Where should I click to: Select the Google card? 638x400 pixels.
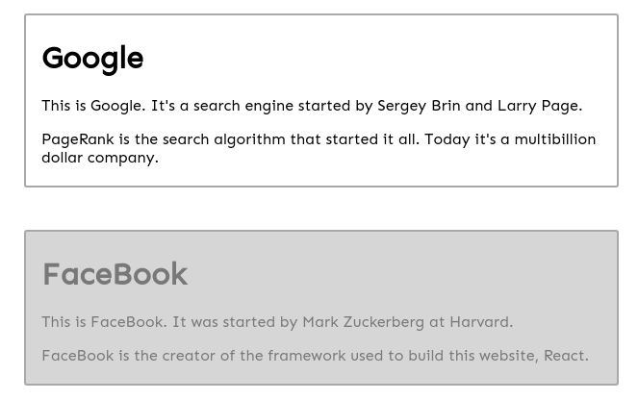(321, 100)
